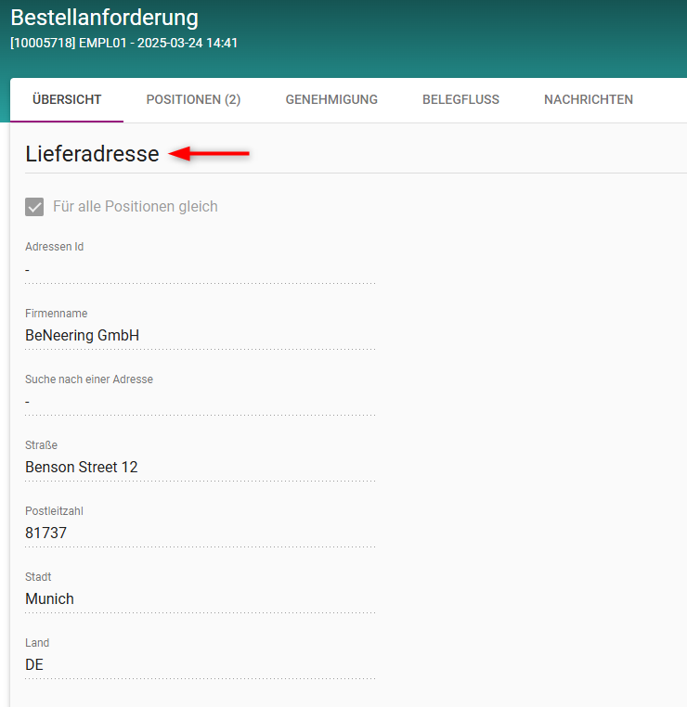Viewport: 687px width, 707px height.
Task: Click the empty address search field value
Action: (x=200, y=402)
